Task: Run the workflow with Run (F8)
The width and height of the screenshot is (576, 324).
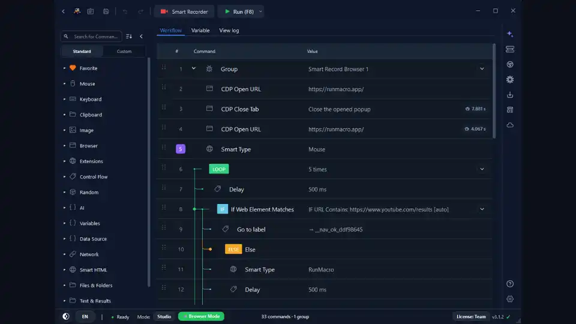Action: [239, 12]
